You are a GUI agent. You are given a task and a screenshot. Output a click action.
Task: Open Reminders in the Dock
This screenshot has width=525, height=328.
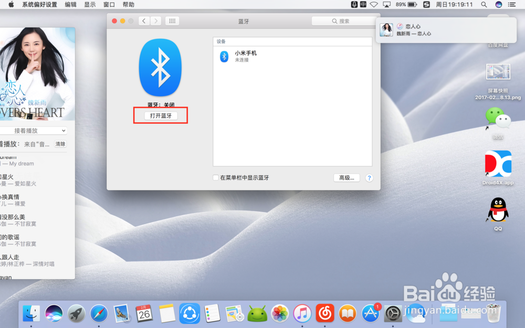tap(212, 314)
